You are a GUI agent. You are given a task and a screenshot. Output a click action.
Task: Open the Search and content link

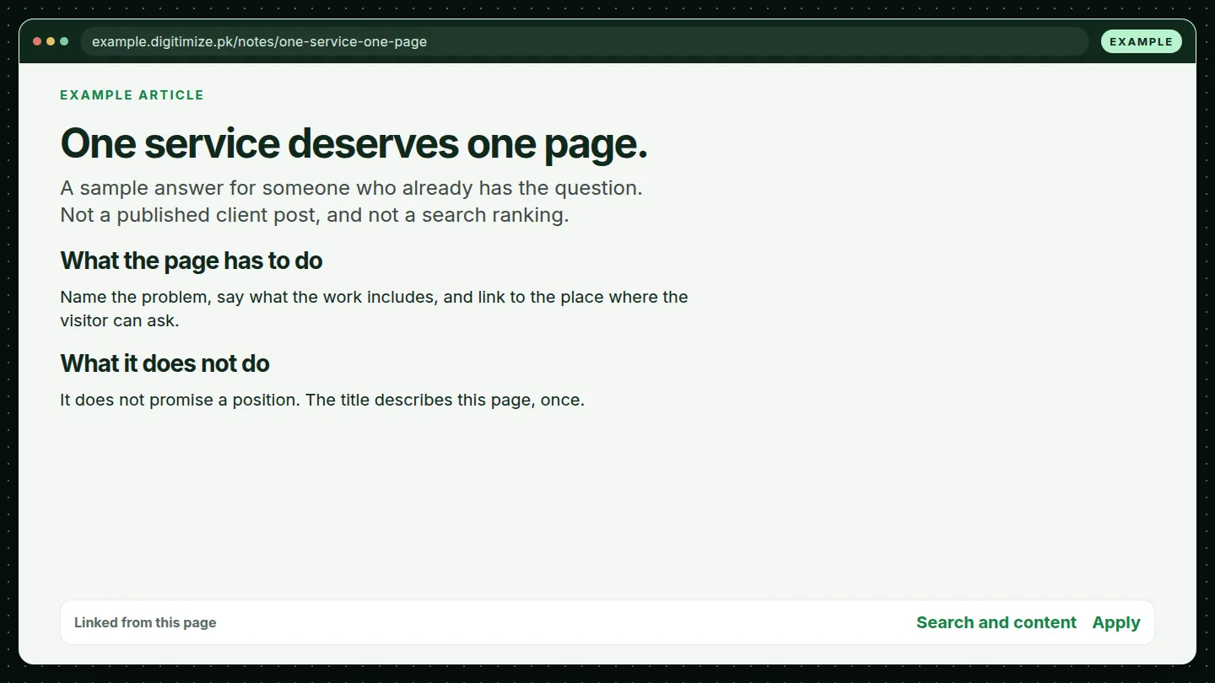click(996, 622)
